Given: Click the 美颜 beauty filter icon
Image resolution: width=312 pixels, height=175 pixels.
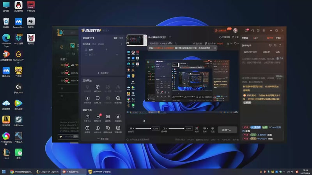Looking at the screenshot, I should 197,128.
